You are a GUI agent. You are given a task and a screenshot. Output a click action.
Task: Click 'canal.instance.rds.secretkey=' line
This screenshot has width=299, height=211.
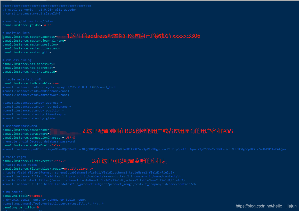[x=29, y=68]
